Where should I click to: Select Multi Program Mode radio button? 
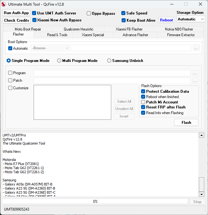[59, 61]
